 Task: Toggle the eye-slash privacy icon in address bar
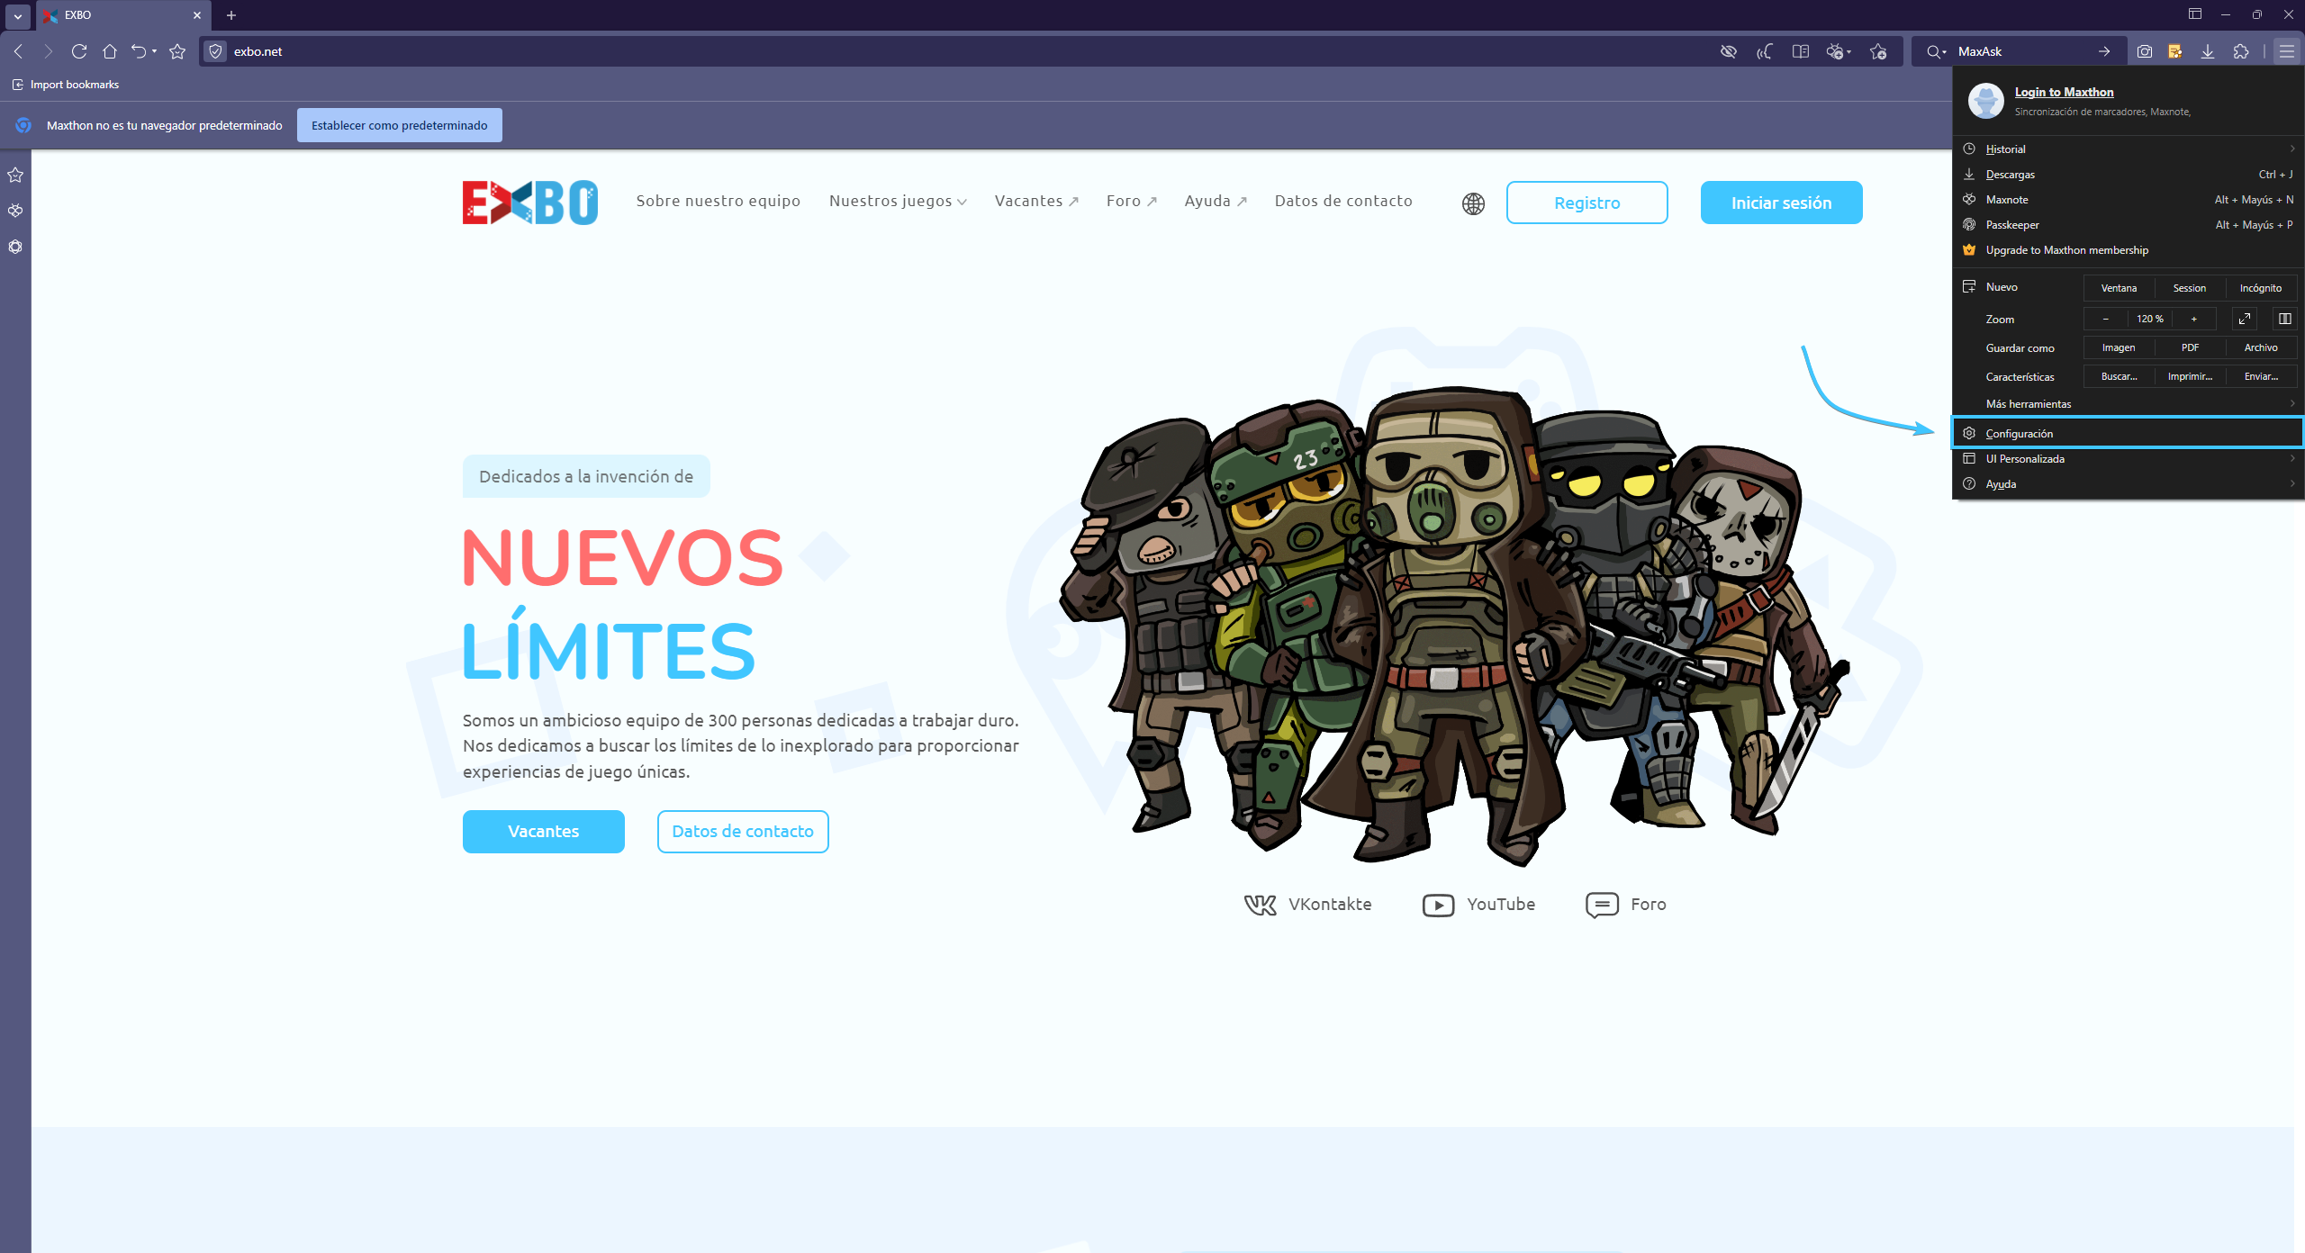(x=1728, y=51)
